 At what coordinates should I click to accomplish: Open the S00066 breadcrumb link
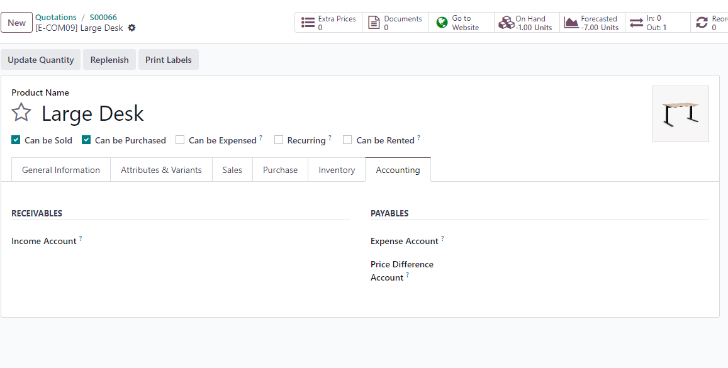pos(103,18)
